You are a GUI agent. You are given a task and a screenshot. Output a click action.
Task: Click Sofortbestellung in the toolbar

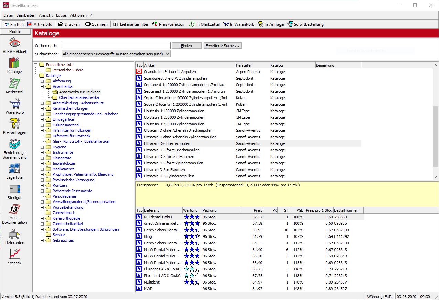point(305,24)
